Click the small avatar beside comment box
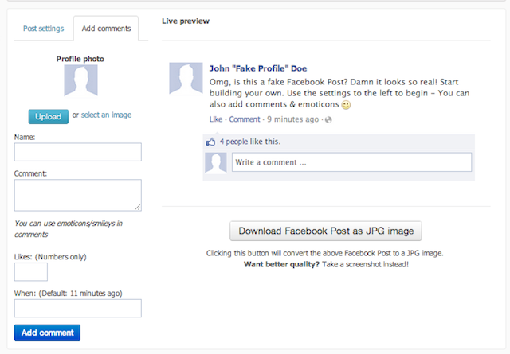The image size is (510, 354). [x=216, y=162]
